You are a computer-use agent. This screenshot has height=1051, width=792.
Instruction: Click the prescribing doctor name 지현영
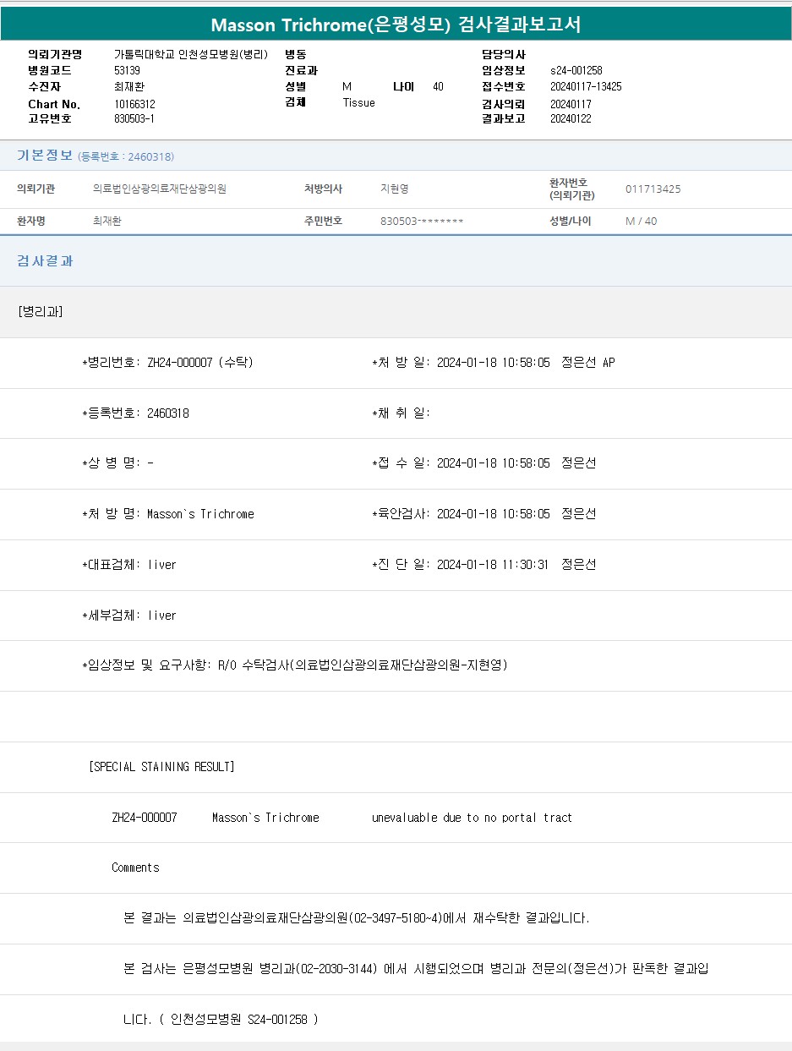coord(394,189)
